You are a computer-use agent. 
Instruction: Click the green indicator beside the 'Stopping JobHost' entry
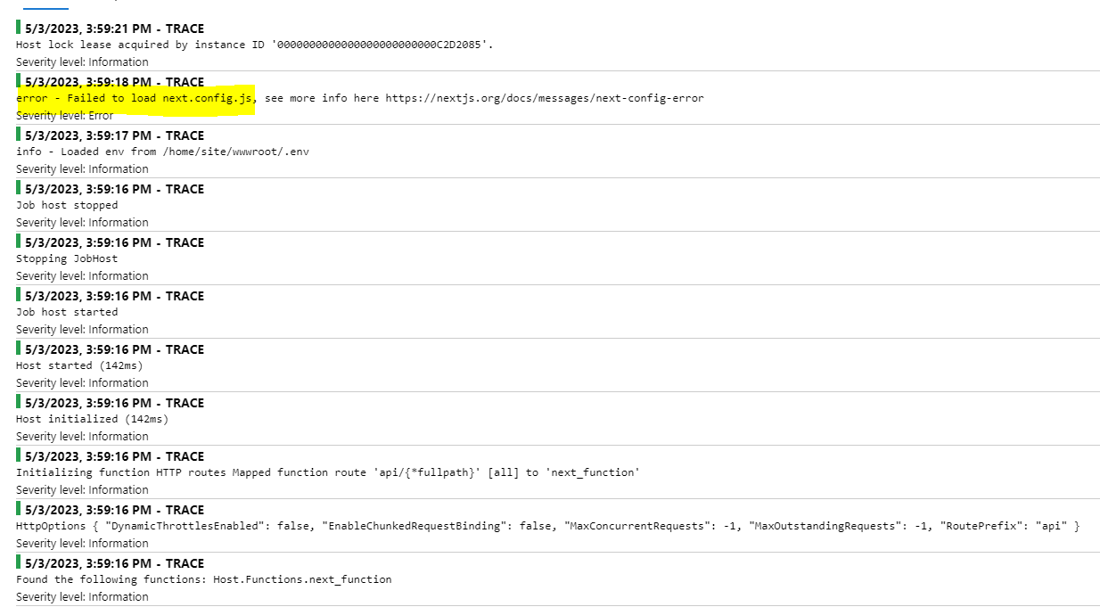coord(19,242)
